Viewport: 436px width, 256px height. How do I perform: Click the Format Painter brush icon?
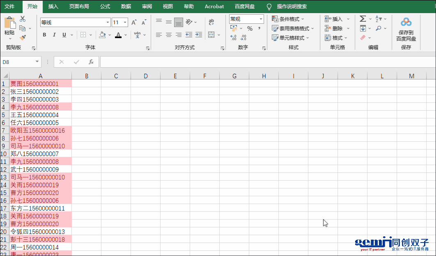pyautogui.click(x=23, y=38)
